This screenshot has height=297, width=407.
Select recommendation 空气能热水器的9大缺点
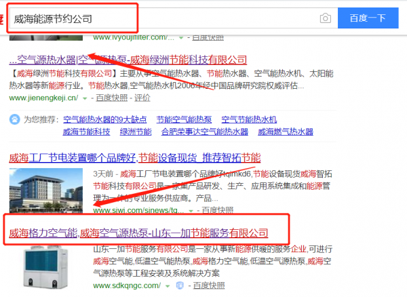pyautogui.click(x=104, y=119)
